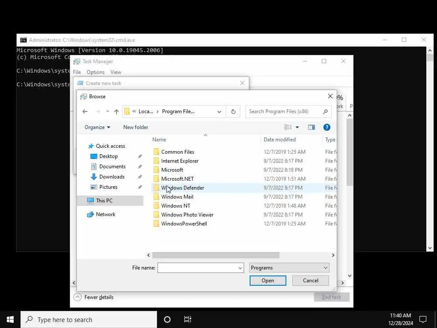Go to Desktop in navigation pane
This screenshot has height=328, width=437.
point(108,156)
